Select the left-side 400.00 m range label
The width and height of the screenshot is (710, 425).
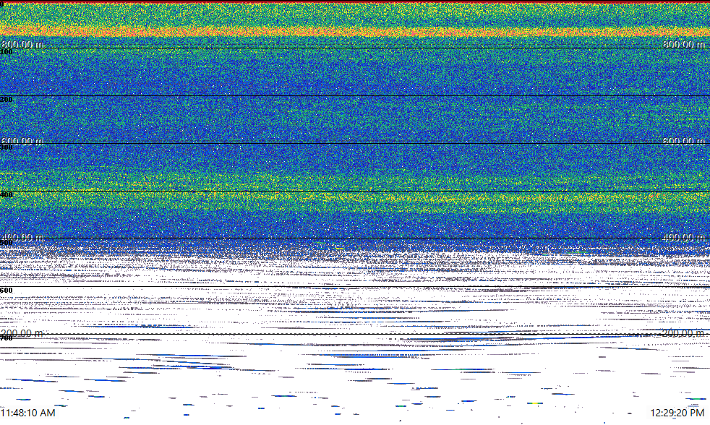pyautogui.click(x=22, y=237)
